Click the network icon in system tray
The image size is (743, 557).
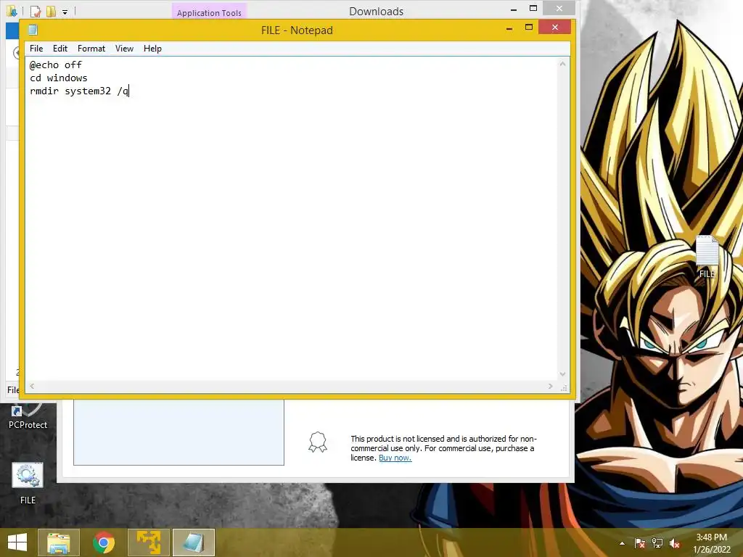(x=657, y=543)
